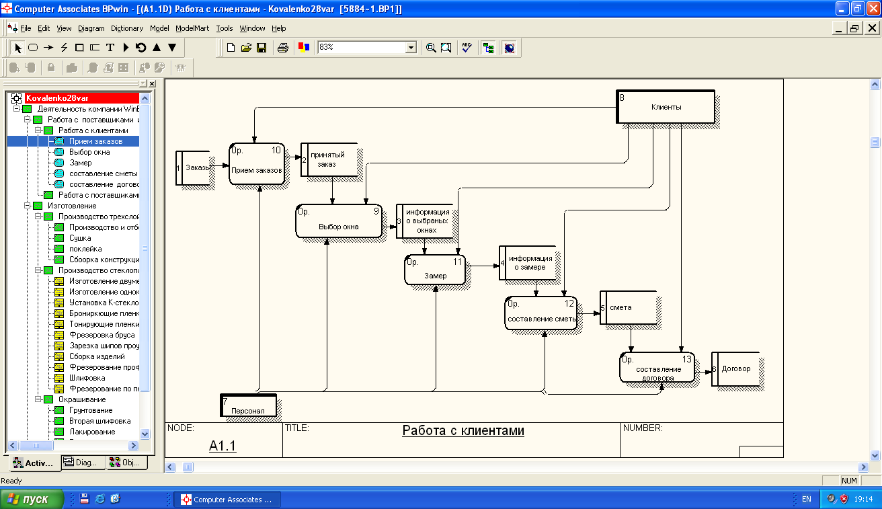Viewport: 882px width, 509px height.
Task: Select Сушка in the tree
Action: pyautogui.click(x=80, y=238)
